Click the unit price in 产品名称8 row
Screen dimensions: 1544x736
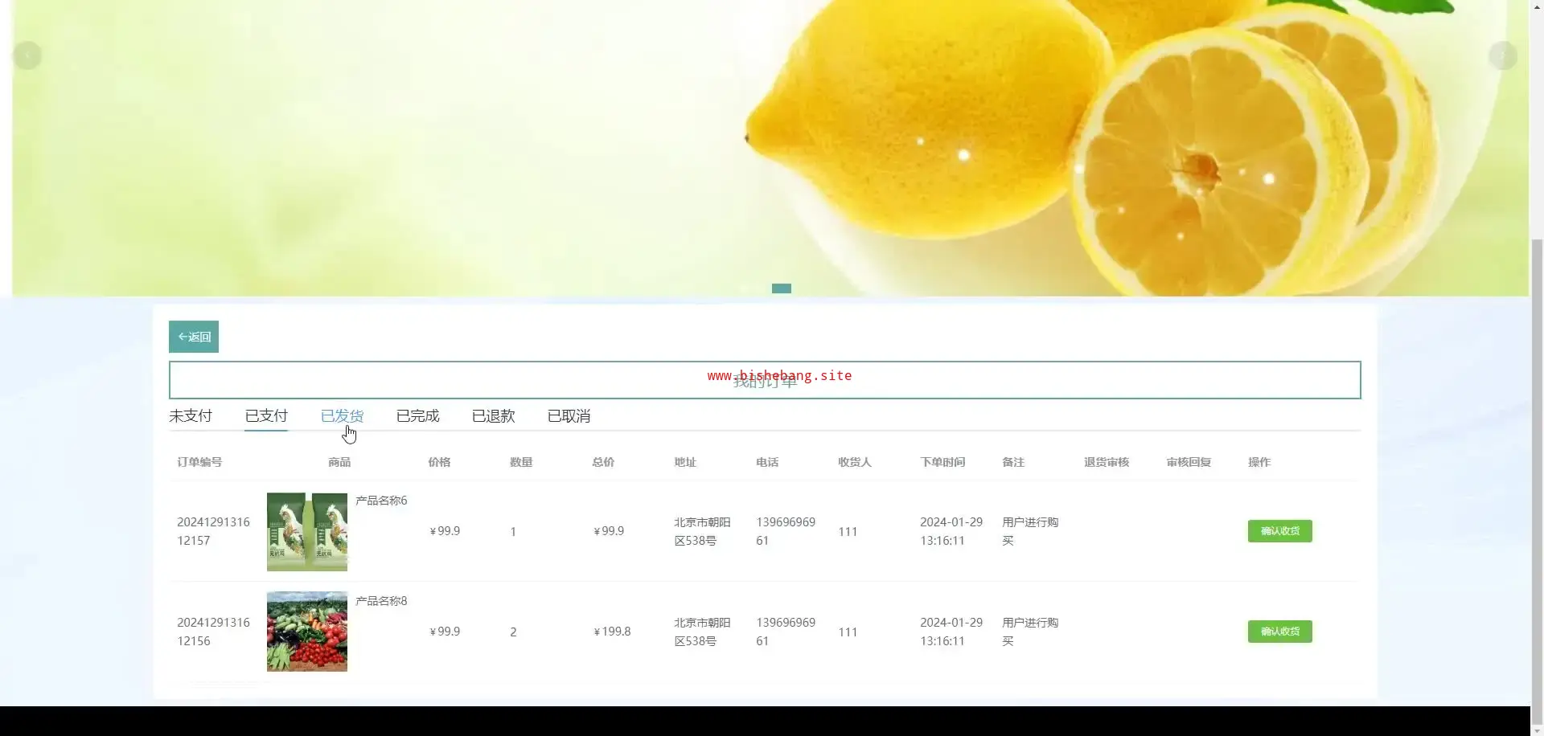445,632
